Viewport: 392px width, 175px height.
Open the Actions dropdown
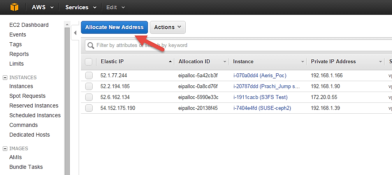[167, 27]
